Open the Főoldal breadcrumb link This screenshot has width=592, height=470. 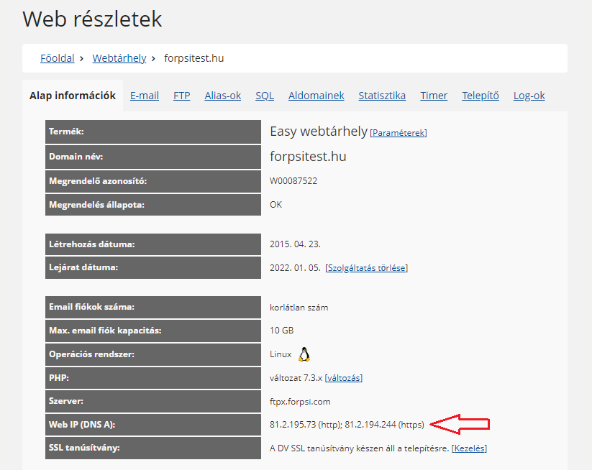click(58, 58)
